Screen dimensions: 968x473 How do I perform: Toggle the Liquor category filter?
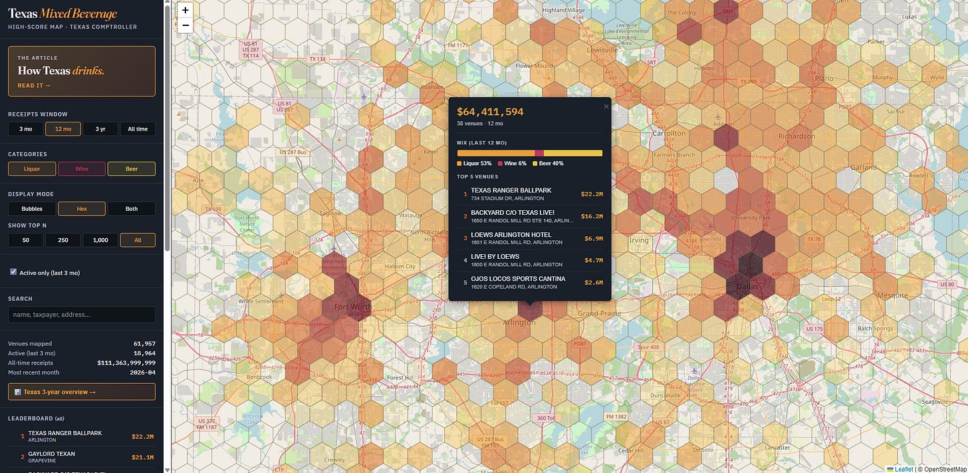pyautogui.click(x=32, y=169)
